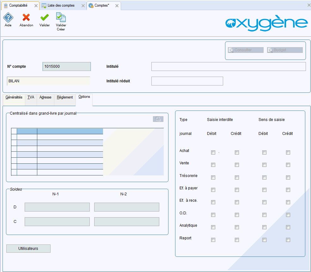Click the Aide help icon

pyautogui.click(x=8, y=17)
